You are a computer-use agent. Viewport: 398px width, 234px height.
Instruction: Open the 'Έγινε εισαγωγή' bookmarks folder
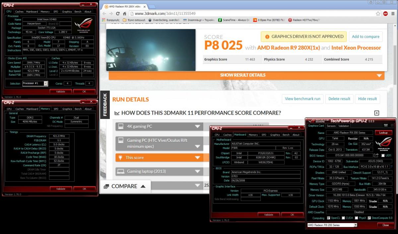(x=134, y=20)
